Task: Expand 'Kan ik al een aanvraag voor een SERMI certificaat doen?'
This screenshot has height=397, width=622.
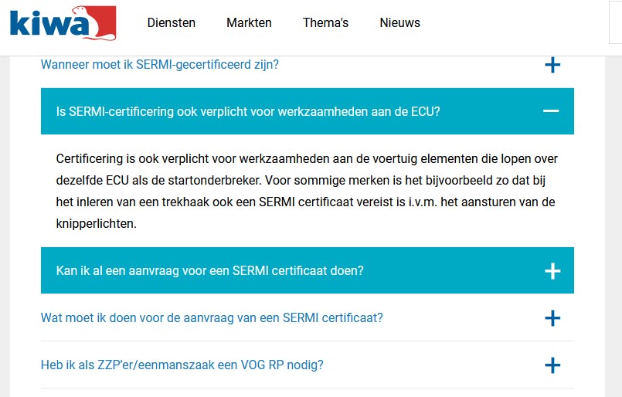Action: point(210,270)
